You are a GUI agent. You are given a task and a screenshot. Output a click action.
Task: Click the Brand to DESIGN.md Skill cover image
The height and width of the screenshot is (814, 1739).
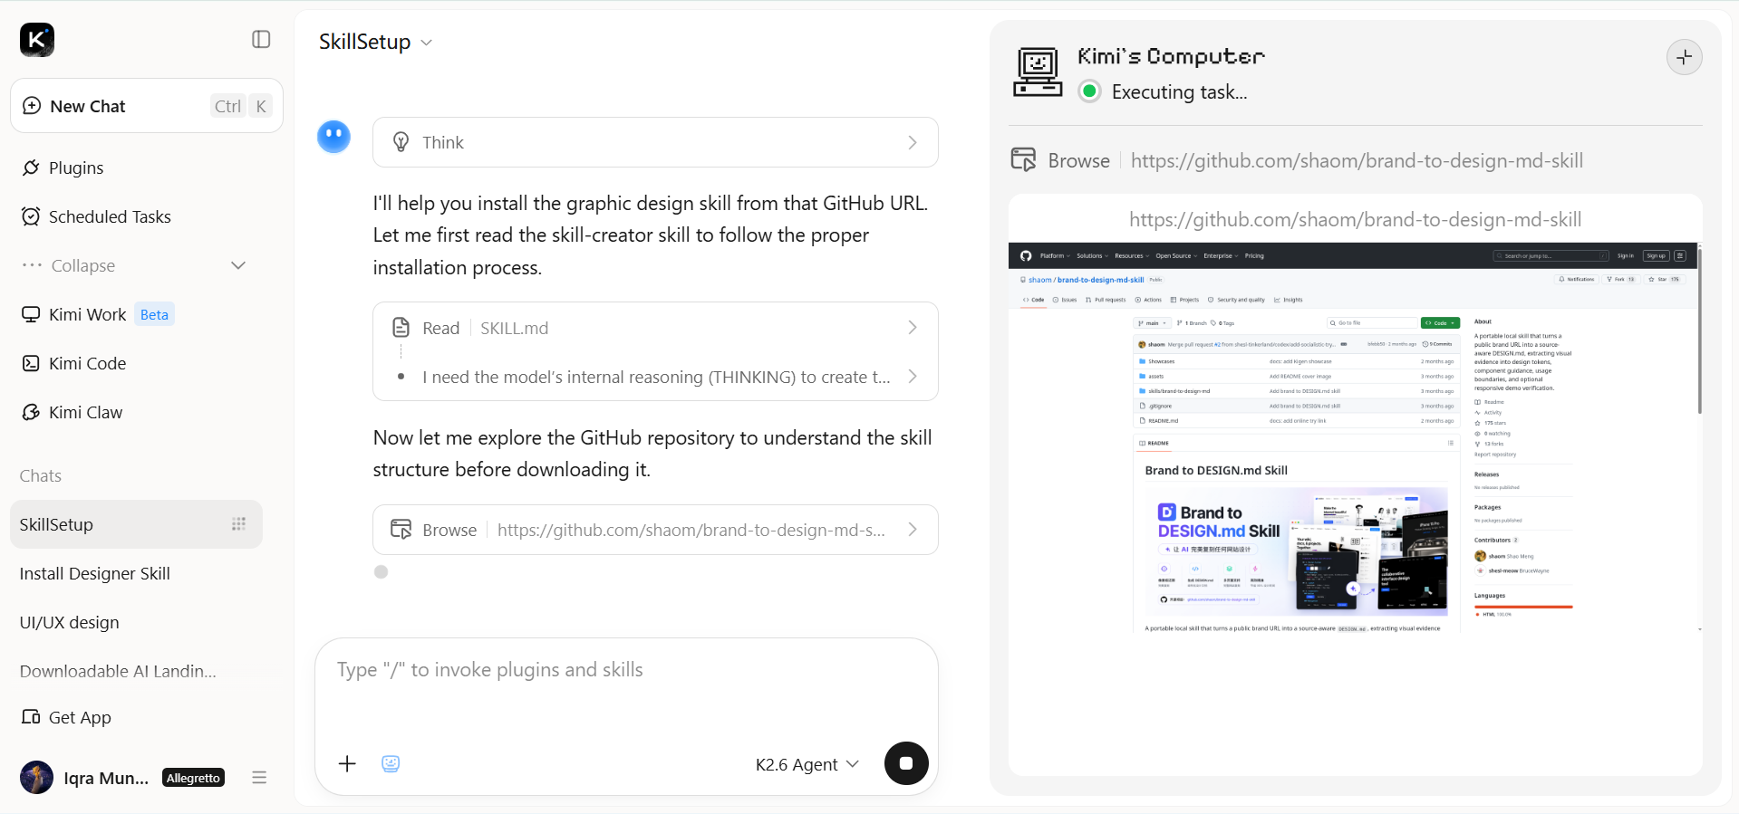coord(1297,551)
